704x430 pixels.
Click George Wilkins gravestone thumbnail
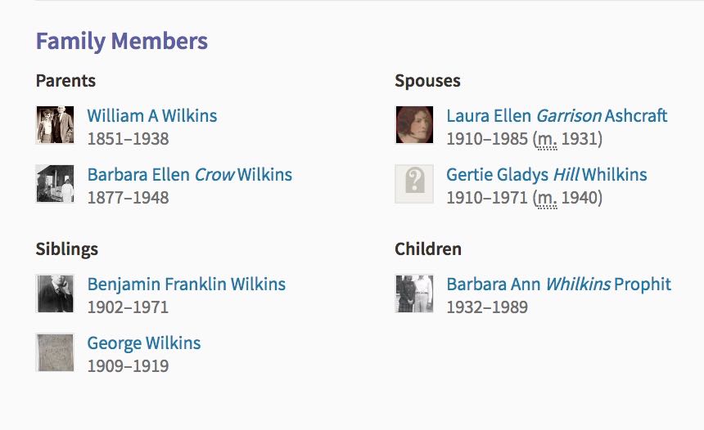click(55, 352)
